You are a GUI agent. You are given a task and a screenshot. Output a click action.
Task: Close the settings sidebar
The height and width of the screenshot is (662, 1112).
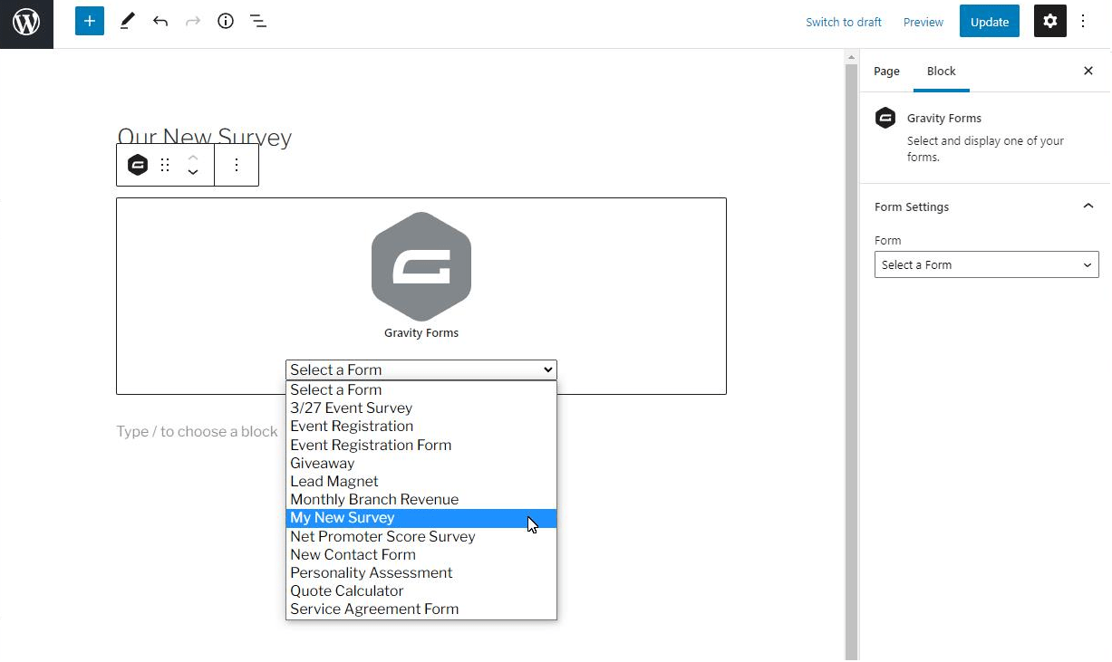coord(1088,71)
